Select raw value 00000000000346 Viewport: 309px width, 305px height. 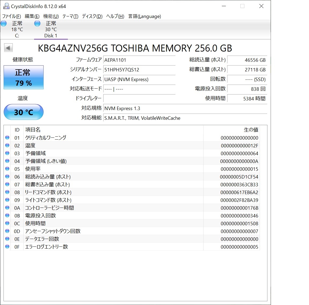point(240,216)
